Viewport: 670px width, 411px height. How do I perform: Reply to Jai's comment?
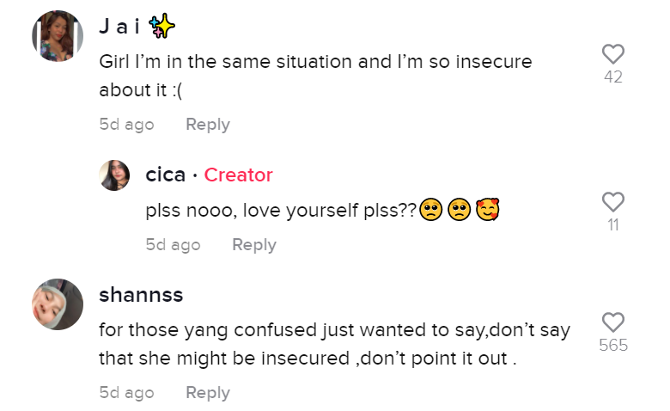tap(208, 125)
